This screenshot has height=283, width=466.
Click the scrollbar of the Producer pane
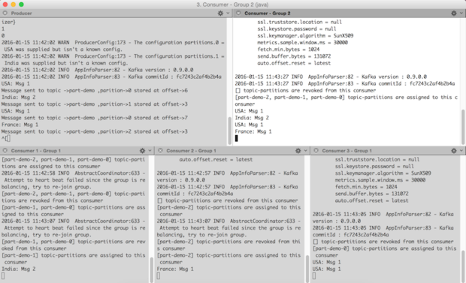pyautogui.click(x=229, y=131)
